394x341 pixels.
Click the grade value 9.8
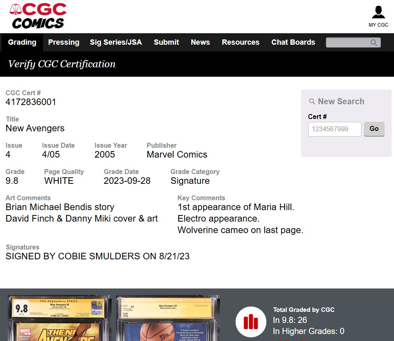click(12, 181)
